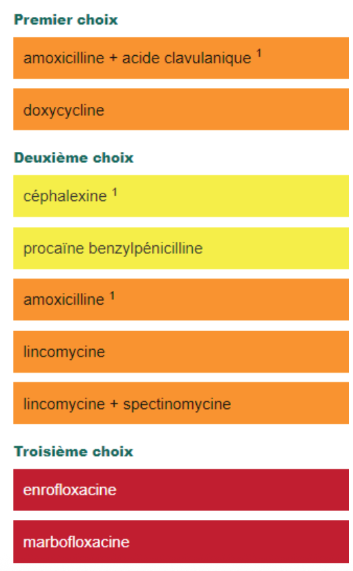Click the word spectinomycine

point(177,404)
